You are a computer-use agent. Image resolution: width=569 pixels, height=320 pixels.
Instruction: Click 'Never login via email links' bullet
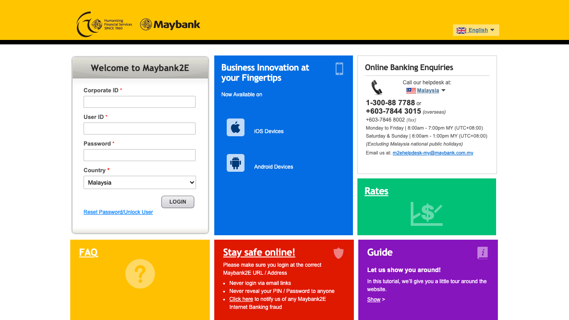260,283
